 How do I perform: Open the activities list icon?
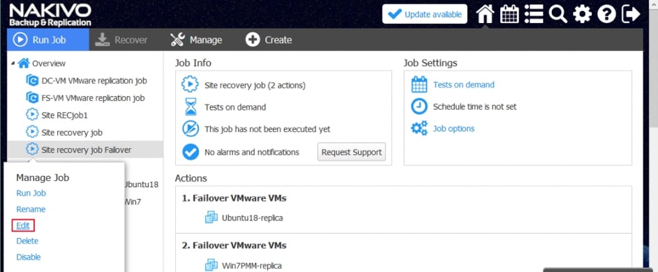(x=534, y=14)
